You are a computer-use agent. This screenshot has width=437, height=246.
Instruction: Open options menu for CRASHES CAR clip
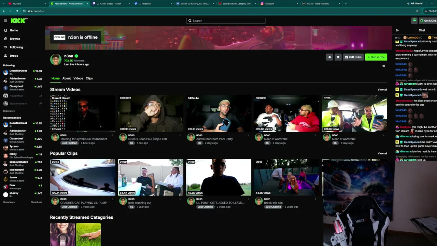click(112, 199)
